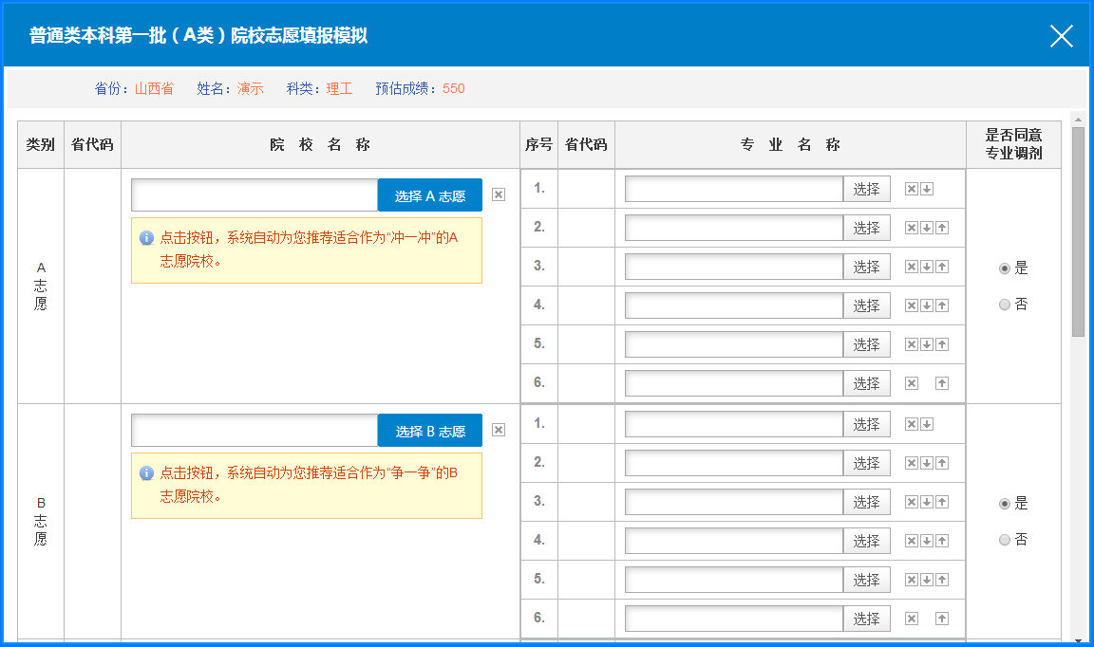Clear the A志愿 school selection

click(x=499, y=194)
